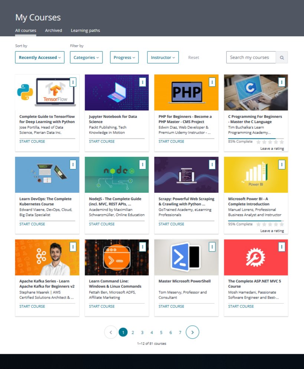Click star rating on C Programming card
Image resolution: width=304 pixels, height=369 pixels.
click(x=270, y=142)
